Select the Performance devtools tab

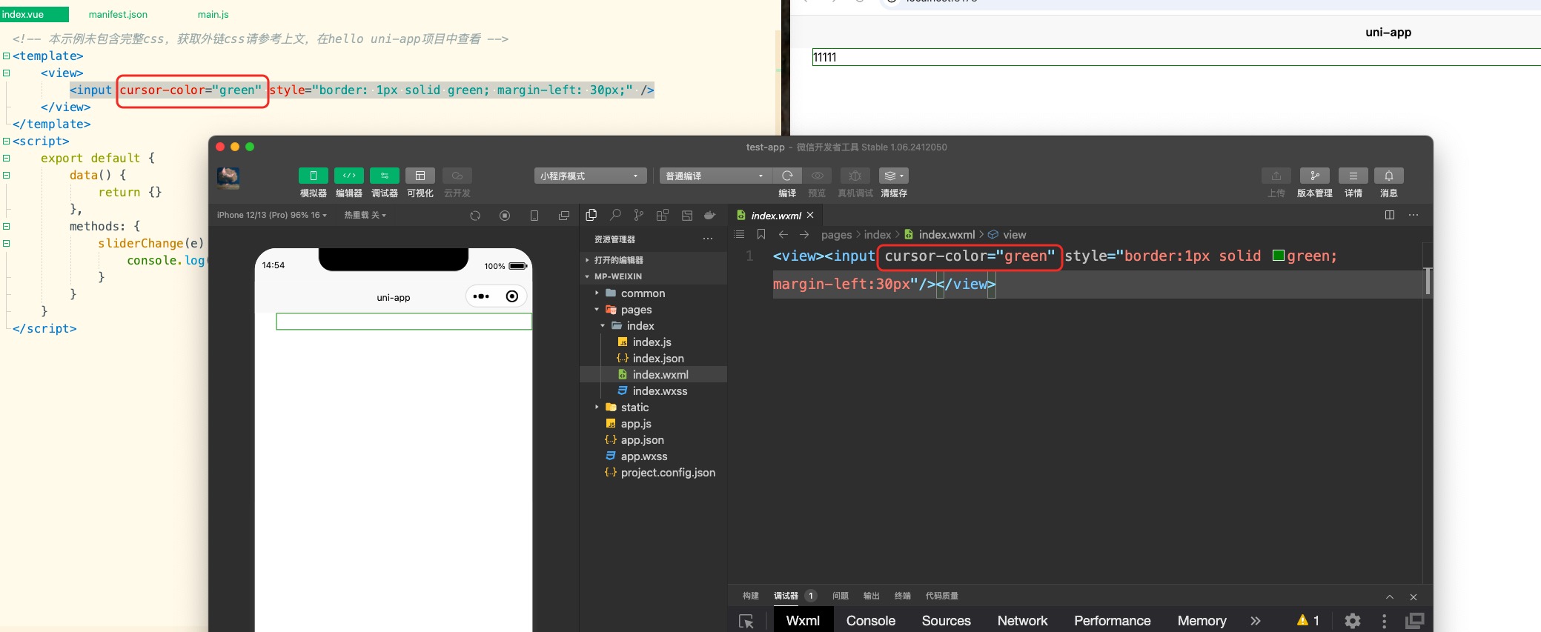pos(1113,621)
